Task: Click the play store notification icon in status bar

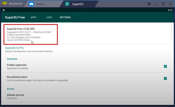Action: (4, 10)
